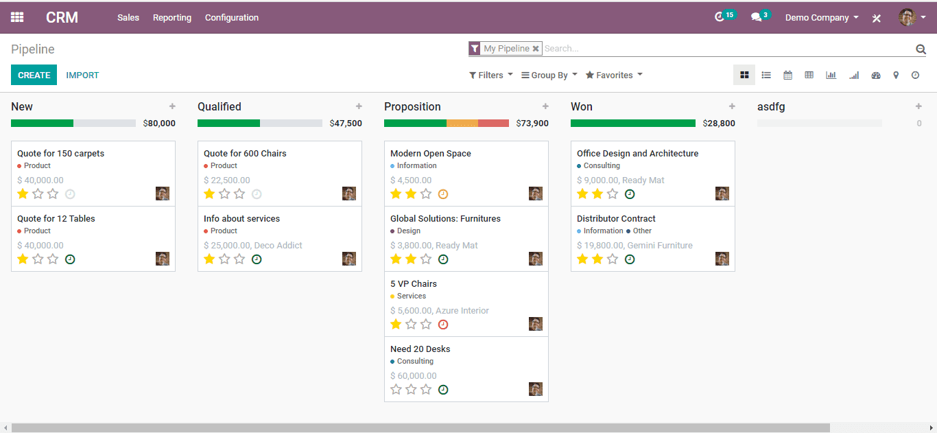The image size is (937, 433).
Task: Click the Pipeline breadcrumb title
Action: click(x=33, y=49)
